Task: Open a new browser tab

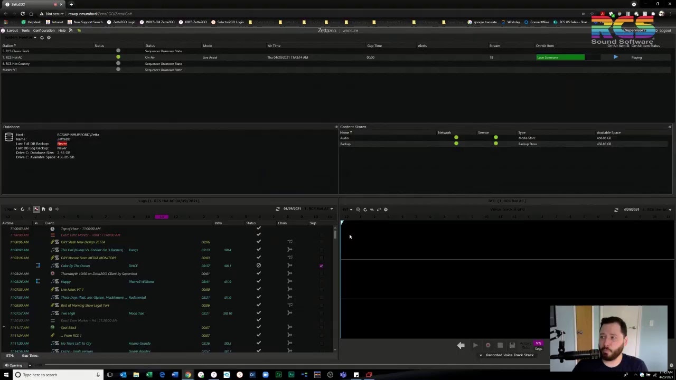Action: click(71, 4)
